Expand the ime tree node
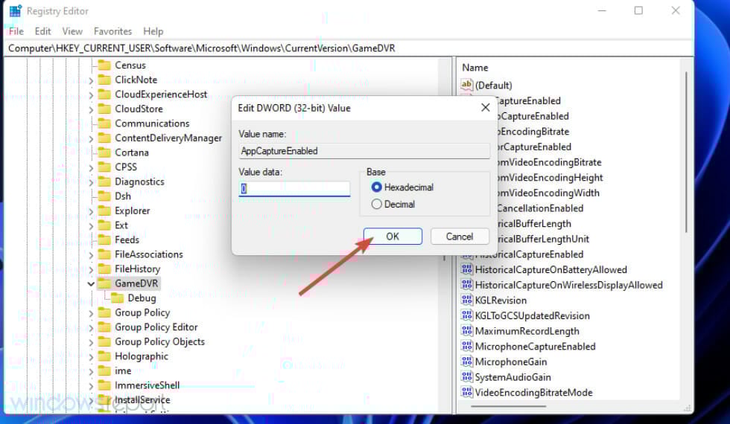 [91, 371]
